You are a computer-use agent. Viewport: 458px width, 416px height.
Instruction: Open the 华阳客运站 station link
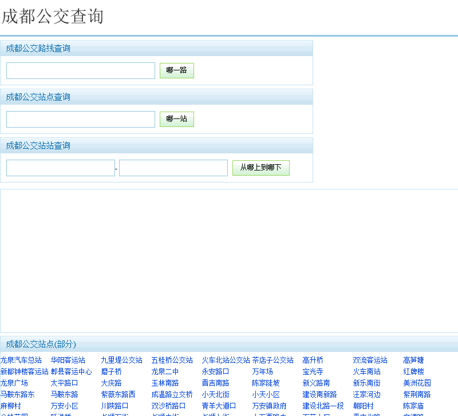pyautogui.click(x=68, y=360)
